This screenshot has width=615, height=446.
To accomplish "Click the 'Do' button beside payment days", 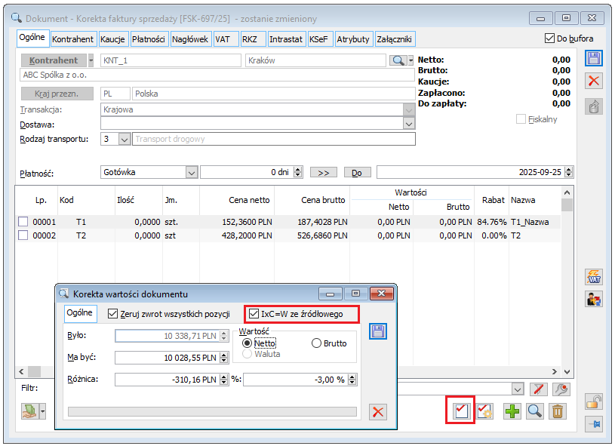I will pos(356,173).
